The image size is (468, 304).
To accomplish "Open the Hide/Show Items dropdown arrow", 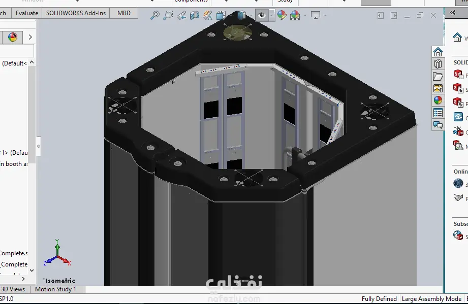I will tap(271, 15).
